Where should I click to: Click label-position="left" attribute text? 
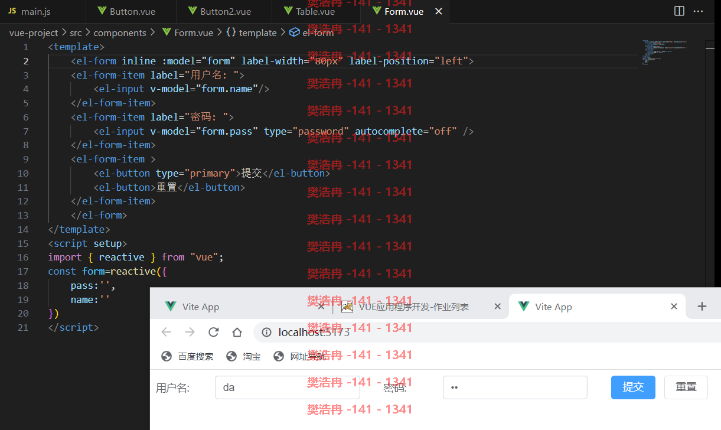click(x=409, y=61)
